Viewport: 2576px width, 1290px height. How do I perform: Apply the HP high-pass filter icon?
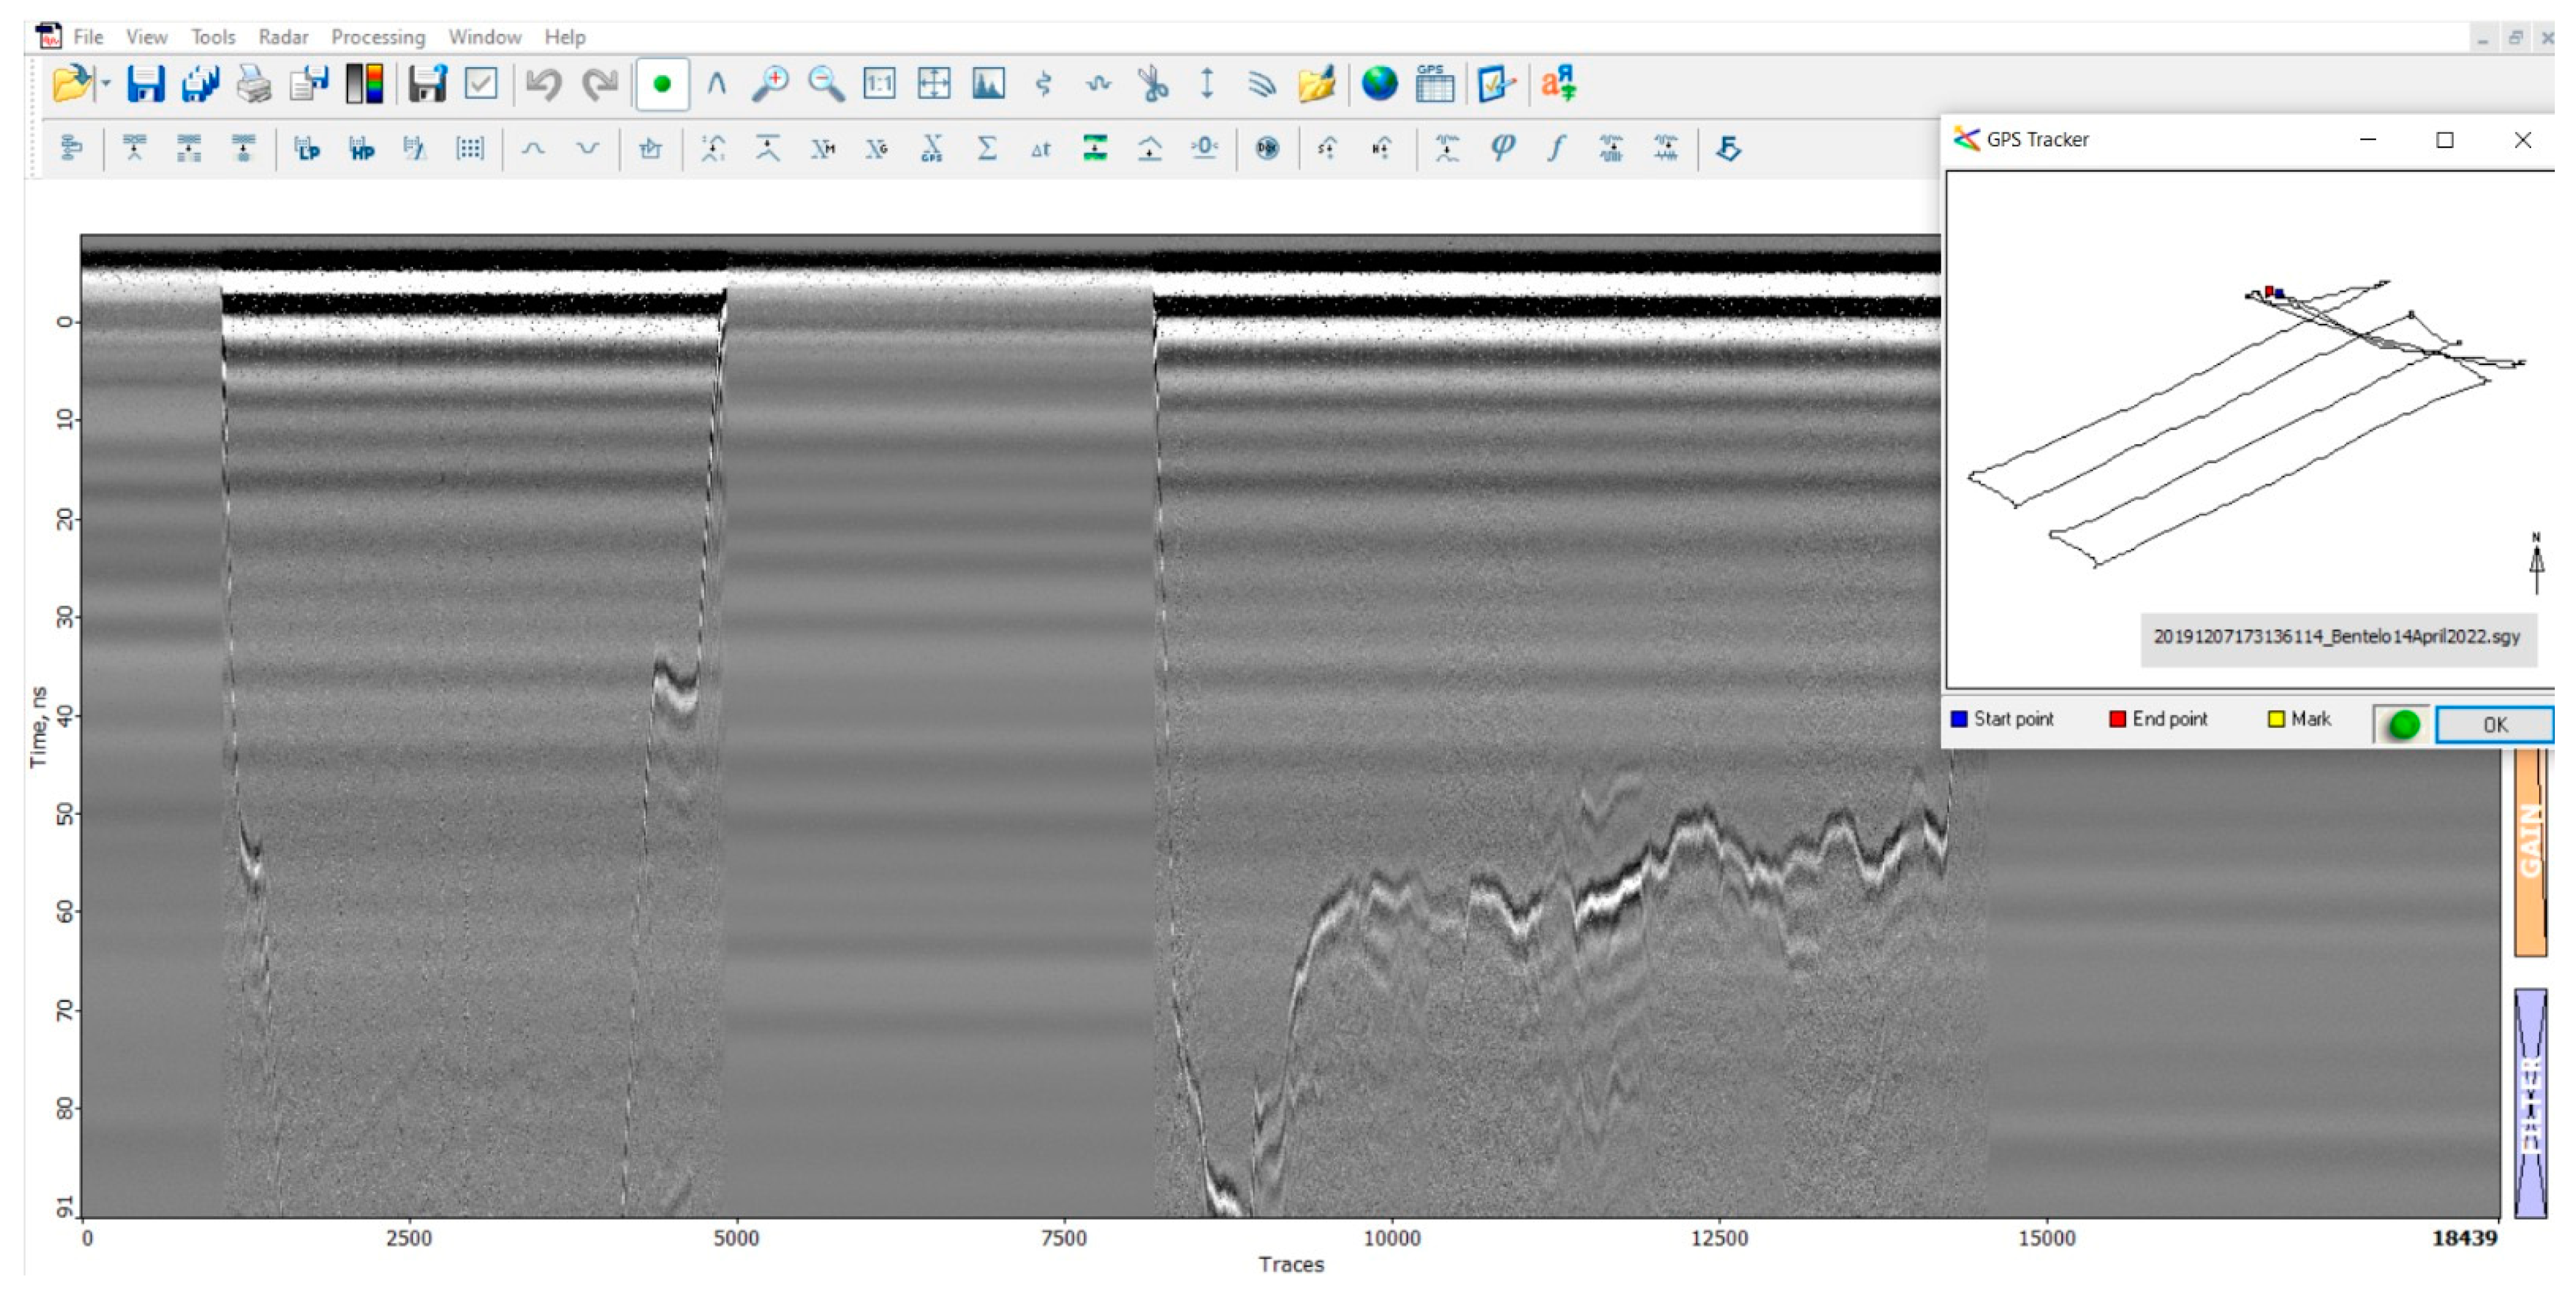click(361, 150)
